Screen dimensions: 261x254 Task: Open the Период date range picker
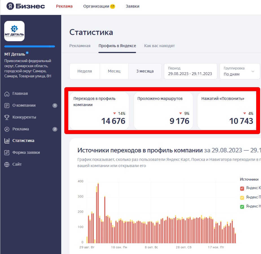click(x=190, y=71)
